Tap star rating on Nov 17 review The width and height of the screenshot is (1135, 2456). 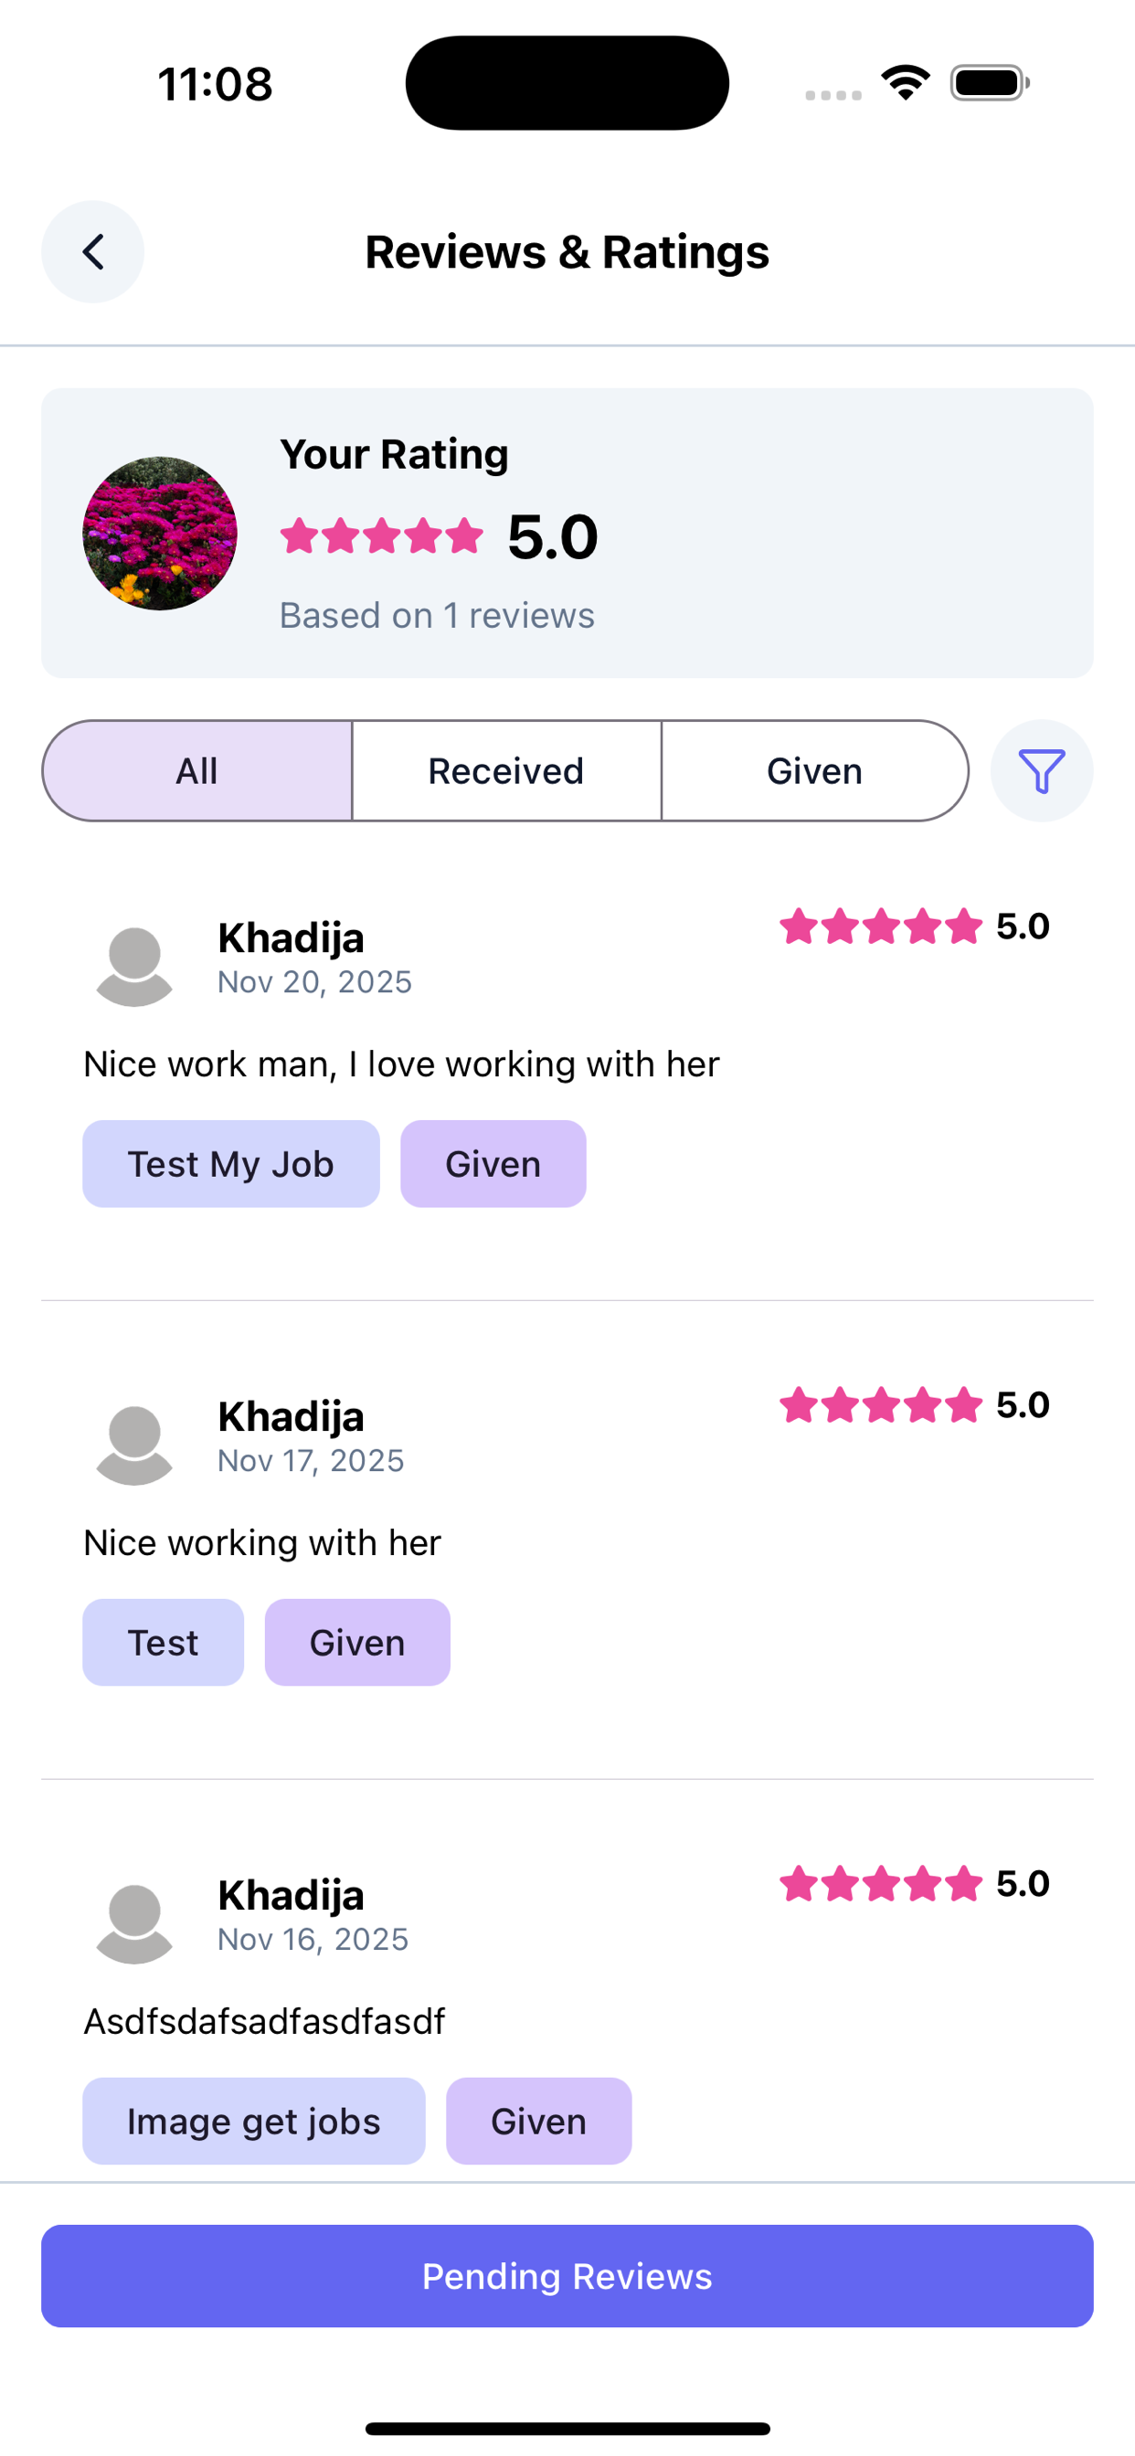pyautogui.click(x=880, y=1404)
